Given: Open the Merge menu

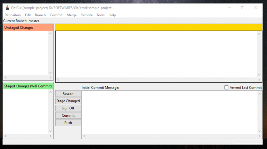Looking at the screenshot, I should pos(72,15).
